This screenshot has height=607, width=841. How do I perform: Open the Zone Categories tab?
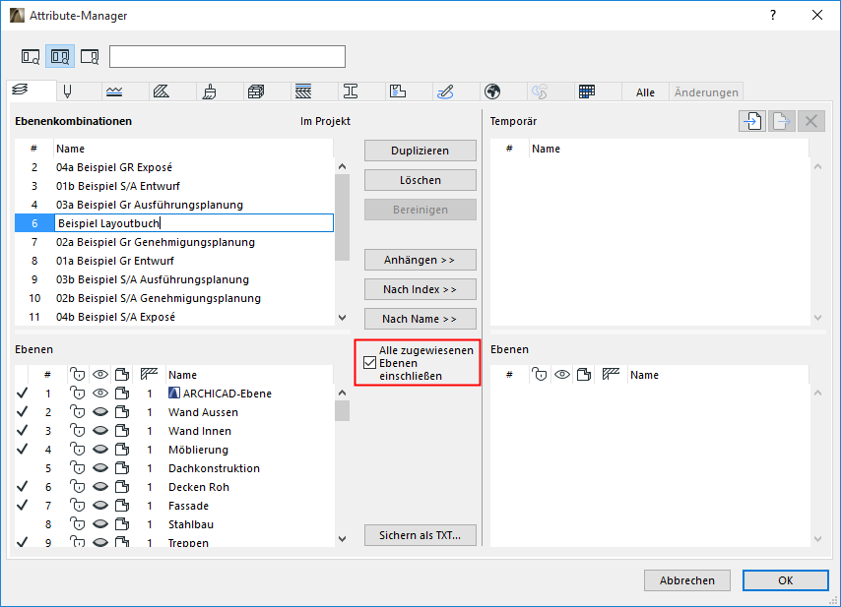[398, 91]
